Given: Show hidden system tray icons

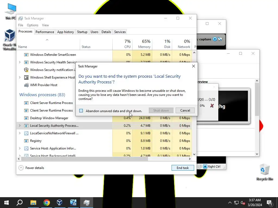Looking at the screenshot, I should pos(230,203).
